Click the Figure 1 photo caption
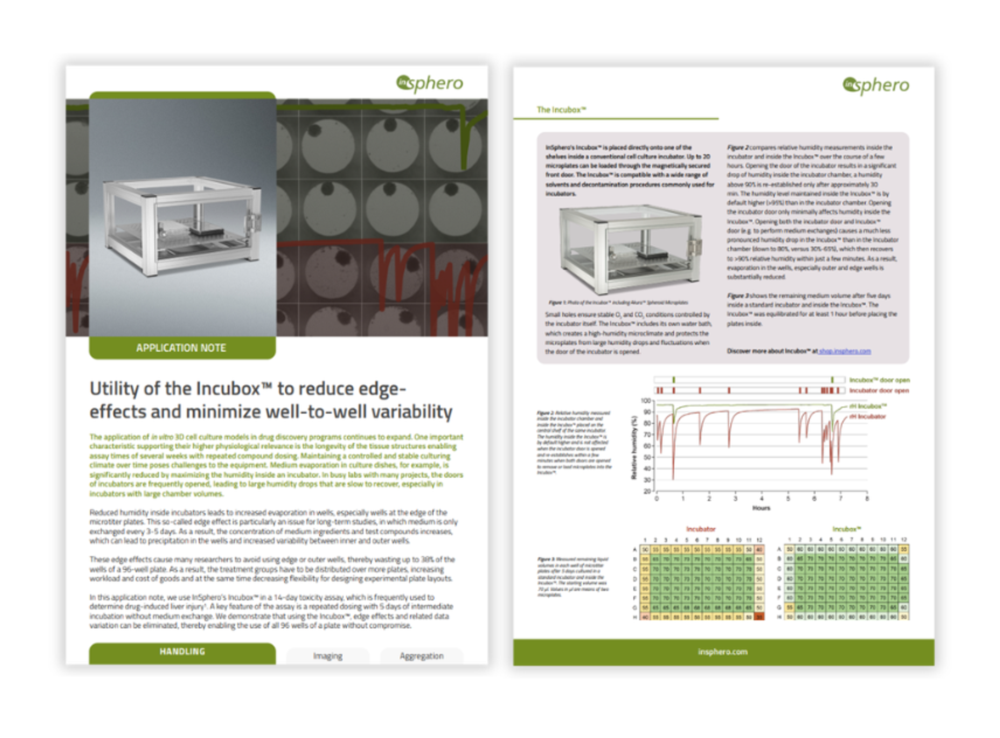Viewport: 1000px width, 738px height. [x=618, y=302]
